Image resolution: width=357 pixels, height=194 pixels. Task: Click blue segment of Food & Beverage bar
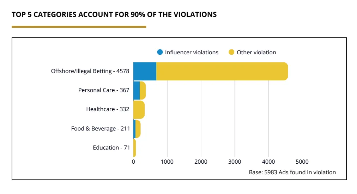[x=134, y=129]
